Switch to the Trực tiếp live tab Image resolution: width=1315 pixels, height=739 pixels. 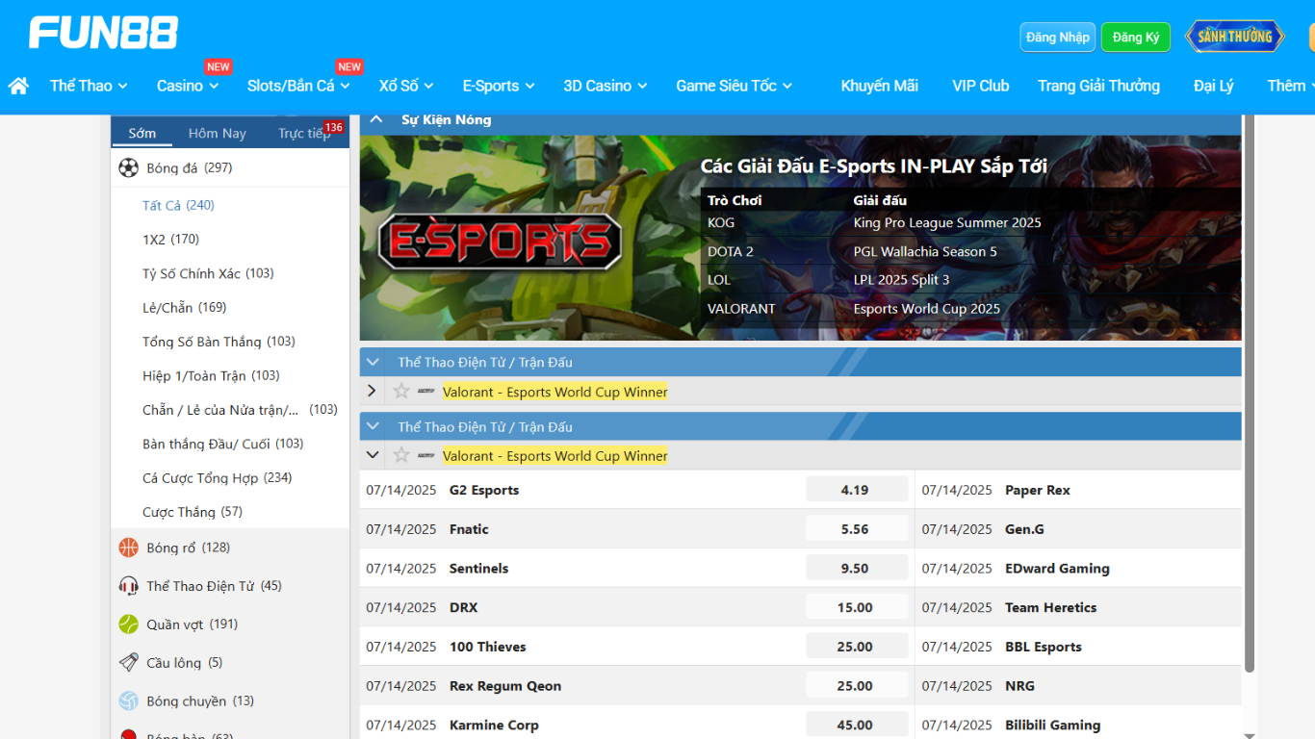(303, 134)
